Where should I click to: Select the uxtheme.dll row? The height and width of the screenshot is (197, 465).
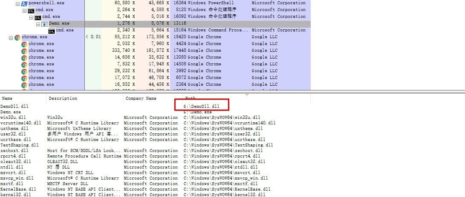click(x=155, y=129)
